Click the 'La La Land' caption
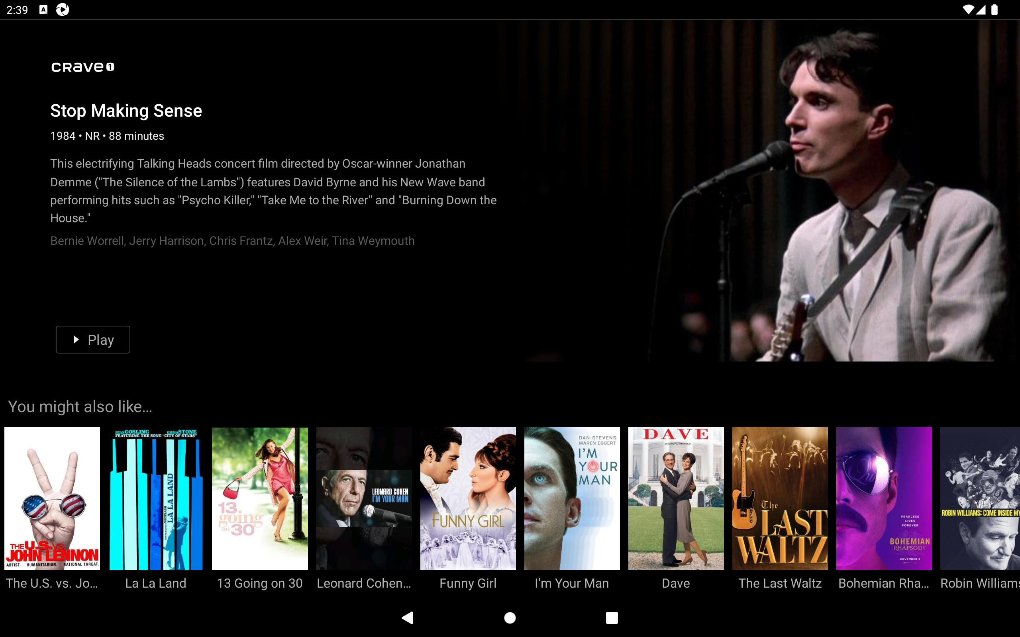The height and width of the screenshot is (637, 1020). click(x=156, y=584)
